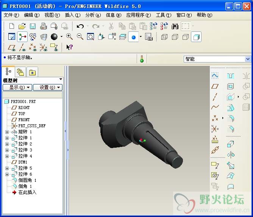The image size is (253, 217).
Task: Open the 智能 selection filter dropdown
Action: [x=248, y=59]
